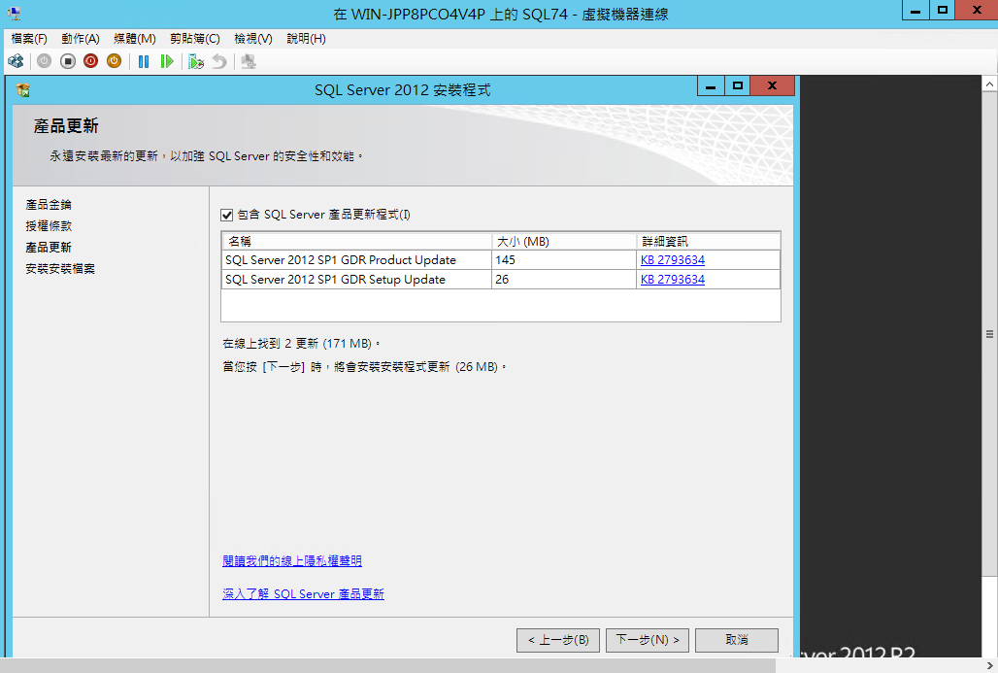Open the 剪貼簿(C) menu

pos(195,39)
